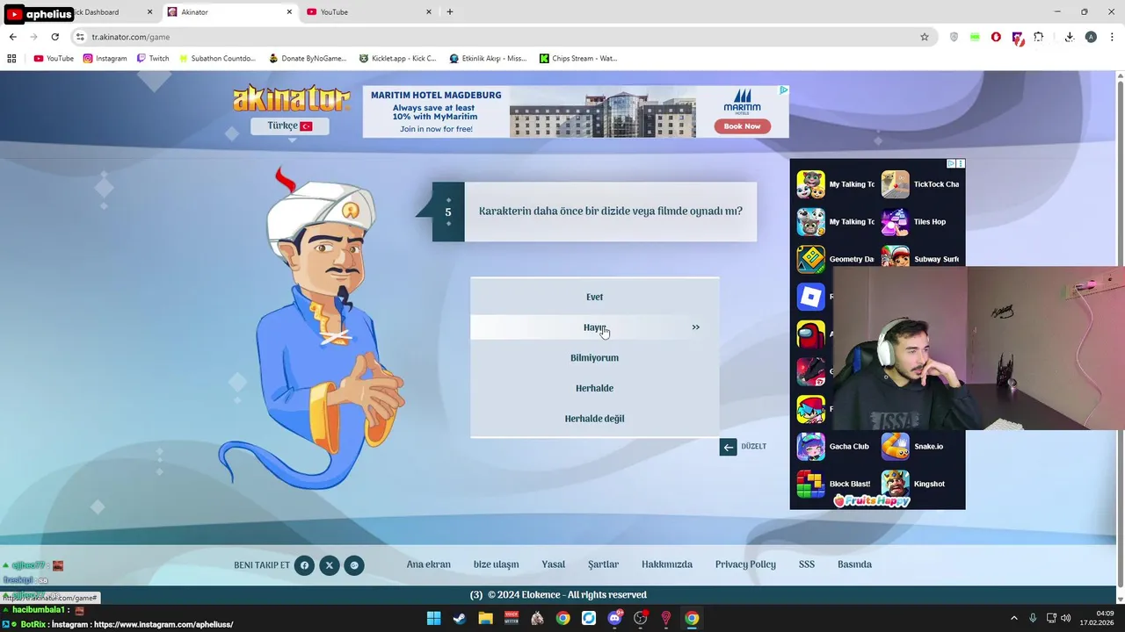Click the red Opera-style extension icon
This screenshot has width=1125, height=632.
click(x=996, y=37)
